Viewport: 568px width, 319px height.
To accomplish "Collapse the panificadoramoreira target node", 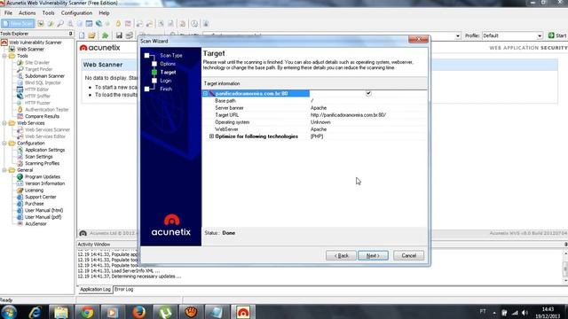I will (205, 94).
